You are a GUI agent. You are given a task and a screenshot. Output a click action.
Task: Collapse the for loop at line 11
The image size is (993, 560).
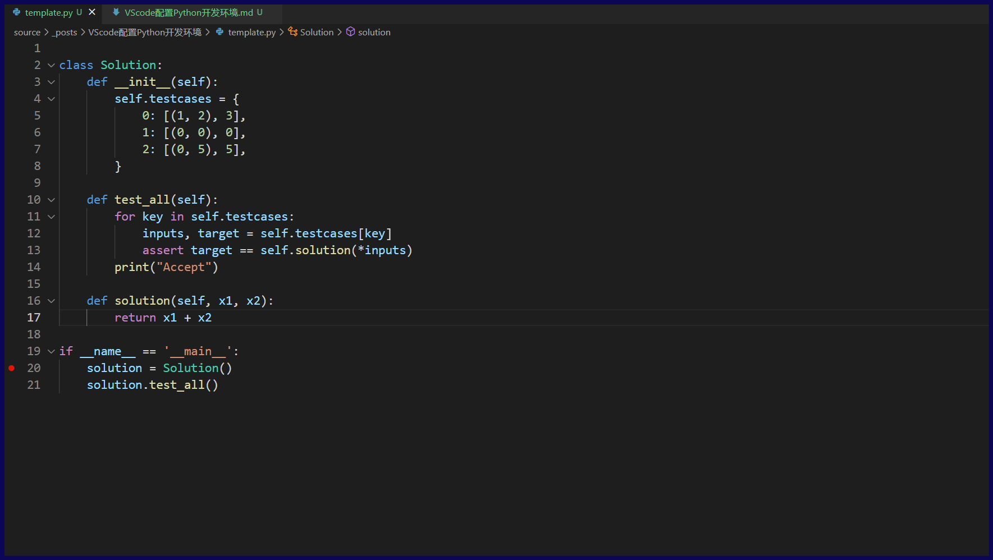51,217
